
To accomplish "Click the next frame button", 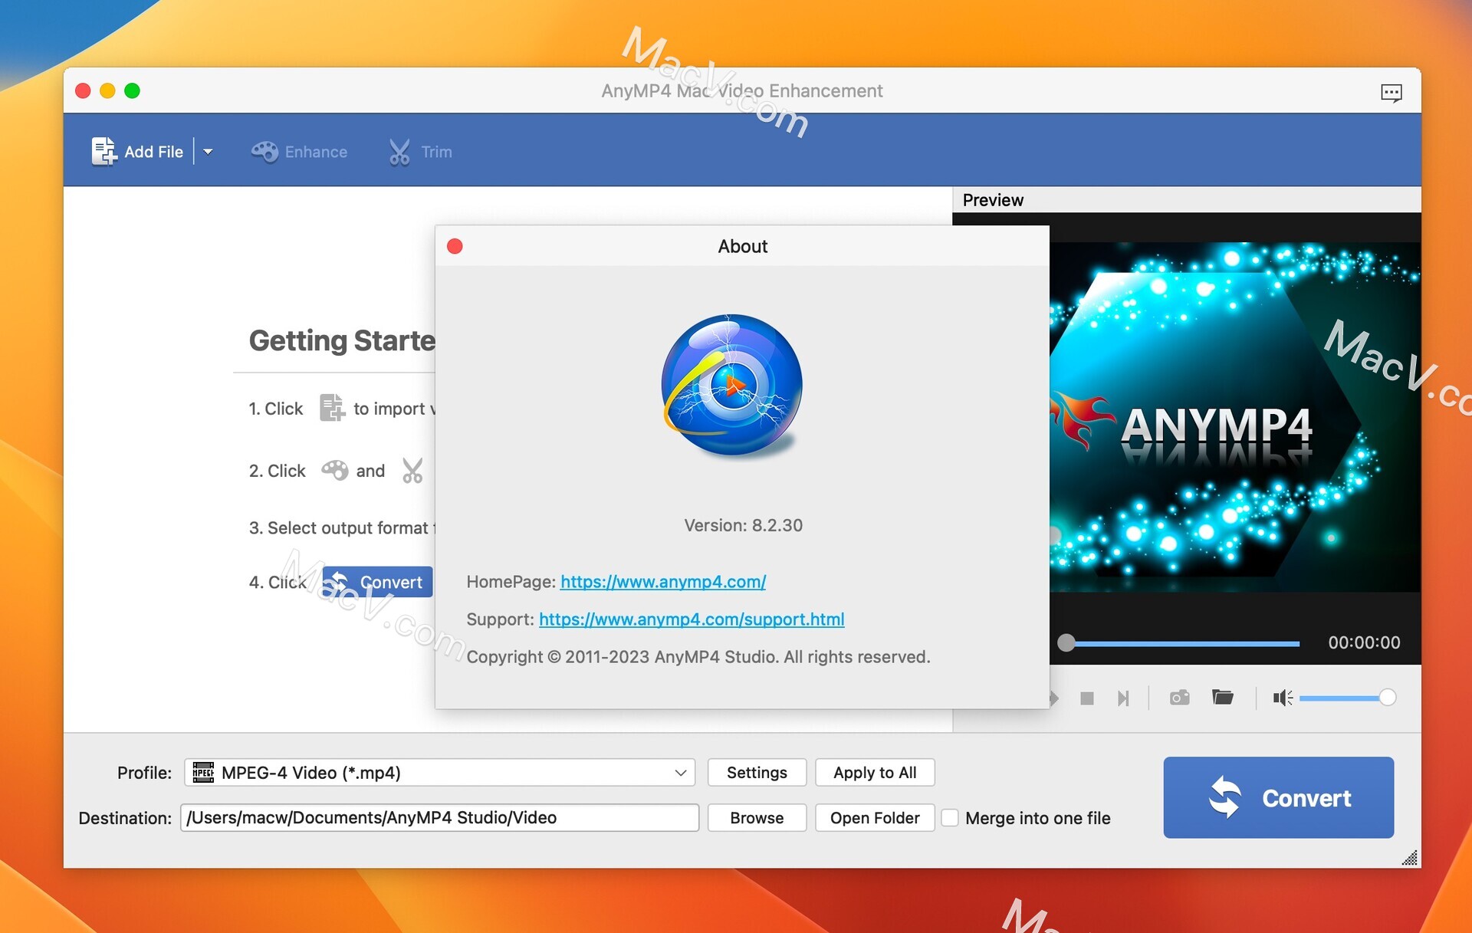I will 1123,698.
